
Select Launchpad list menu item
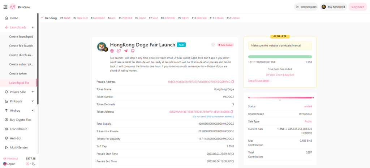point(18,83)
